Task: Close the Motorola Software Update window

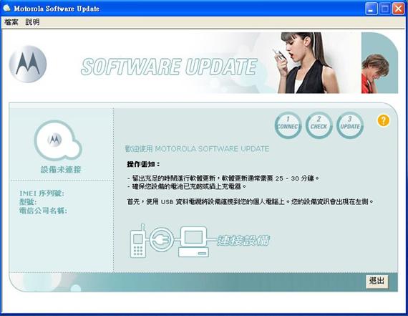Action: 399,9
